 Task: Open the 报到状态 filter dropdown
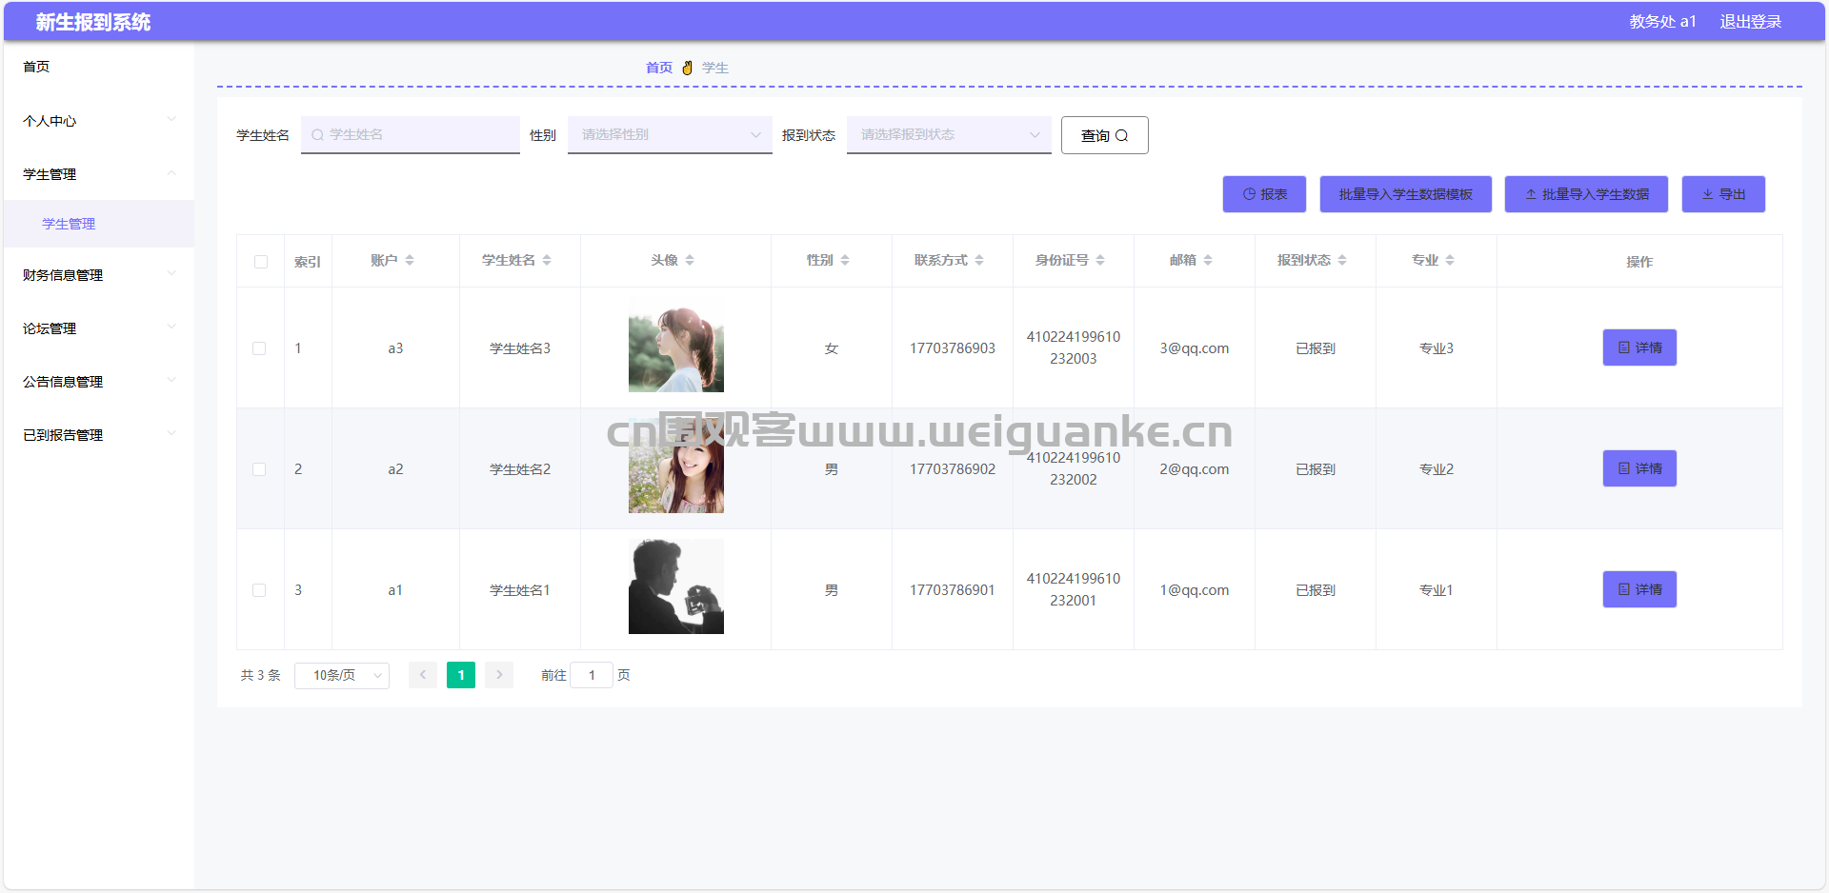point(949,135)
